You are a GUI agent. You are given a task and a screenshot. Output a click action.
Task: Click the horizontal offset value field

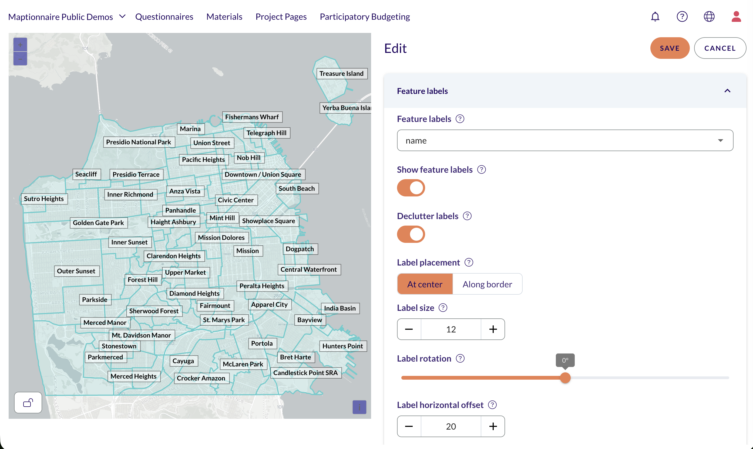451,426
